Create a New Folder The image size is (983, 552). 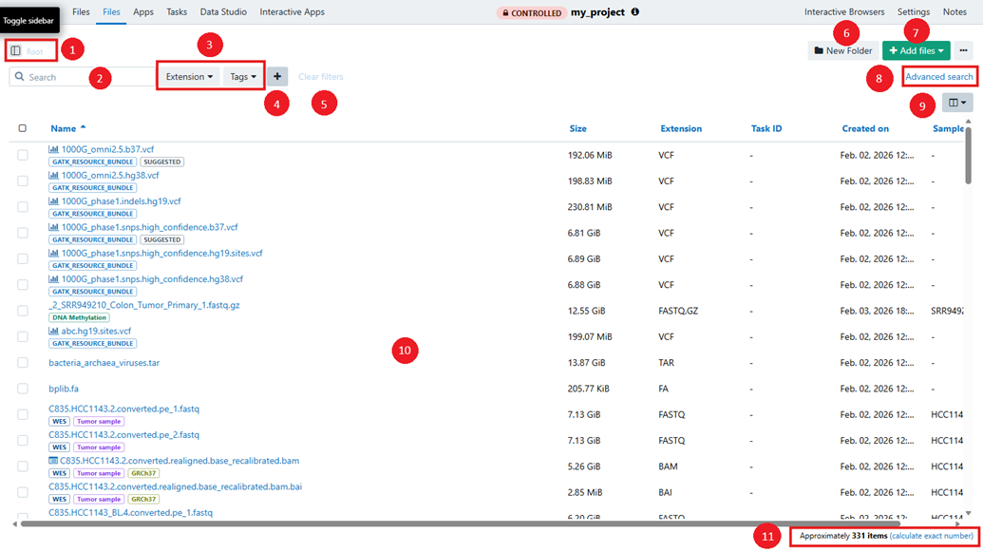click(842, 49)
